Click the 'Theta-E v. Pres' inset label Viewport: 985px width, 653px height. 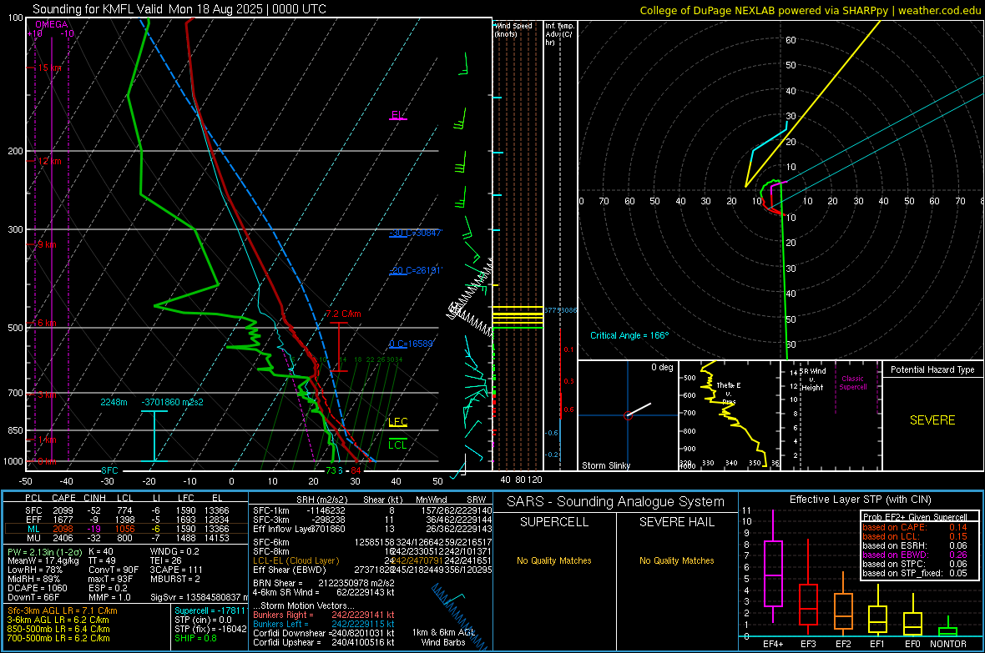[729, 393]
